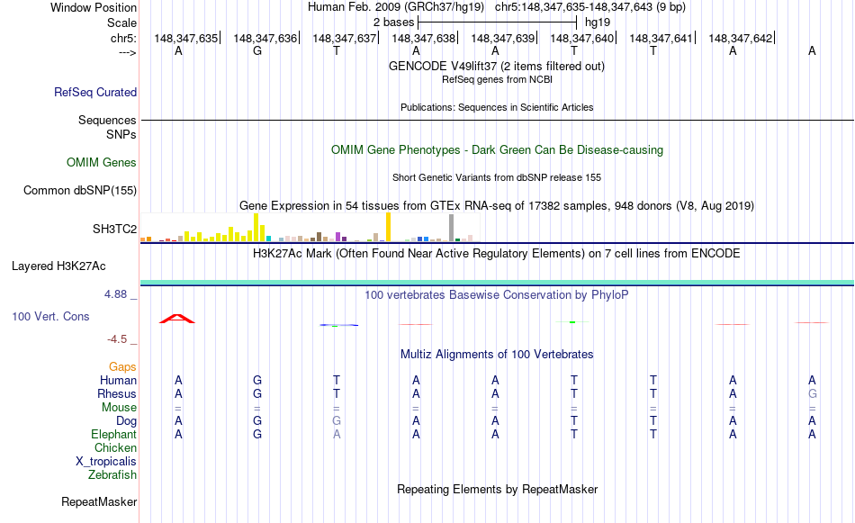Image resolution: width=855 pixels, height=523 pixels.
Task: Click Repeating Elements by RepeatMasker title
Action: tap(497, 490)
